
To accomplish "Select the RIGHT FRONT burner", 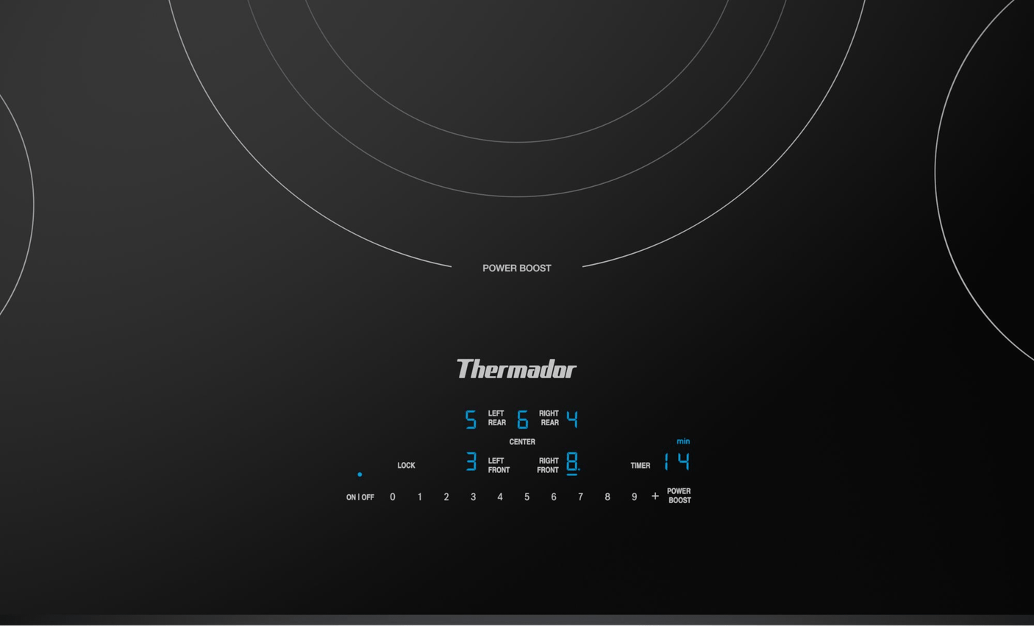I will [x=548, y=466].
